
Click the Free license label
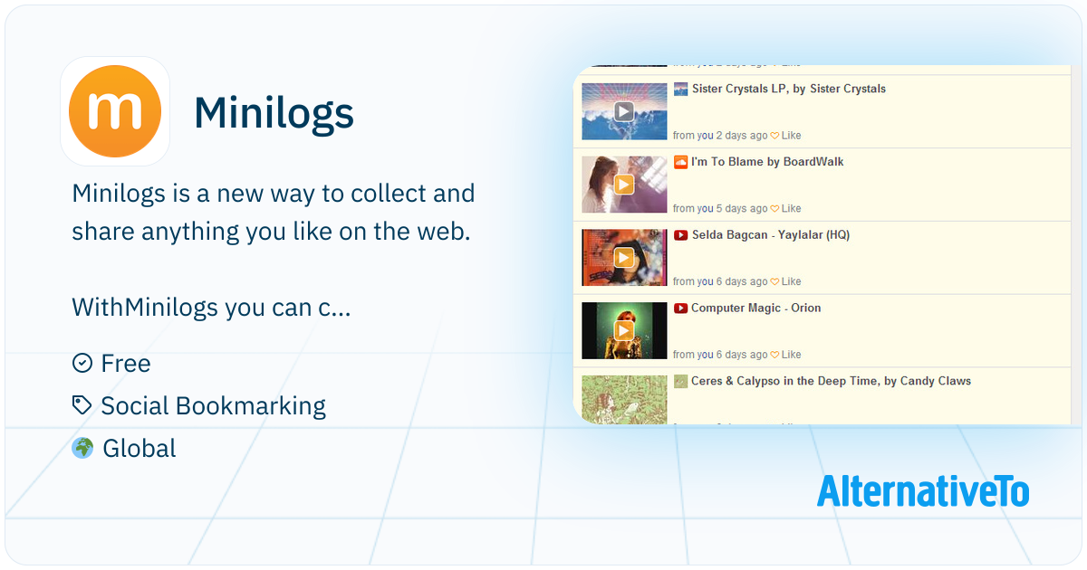(x=126, y=364)
